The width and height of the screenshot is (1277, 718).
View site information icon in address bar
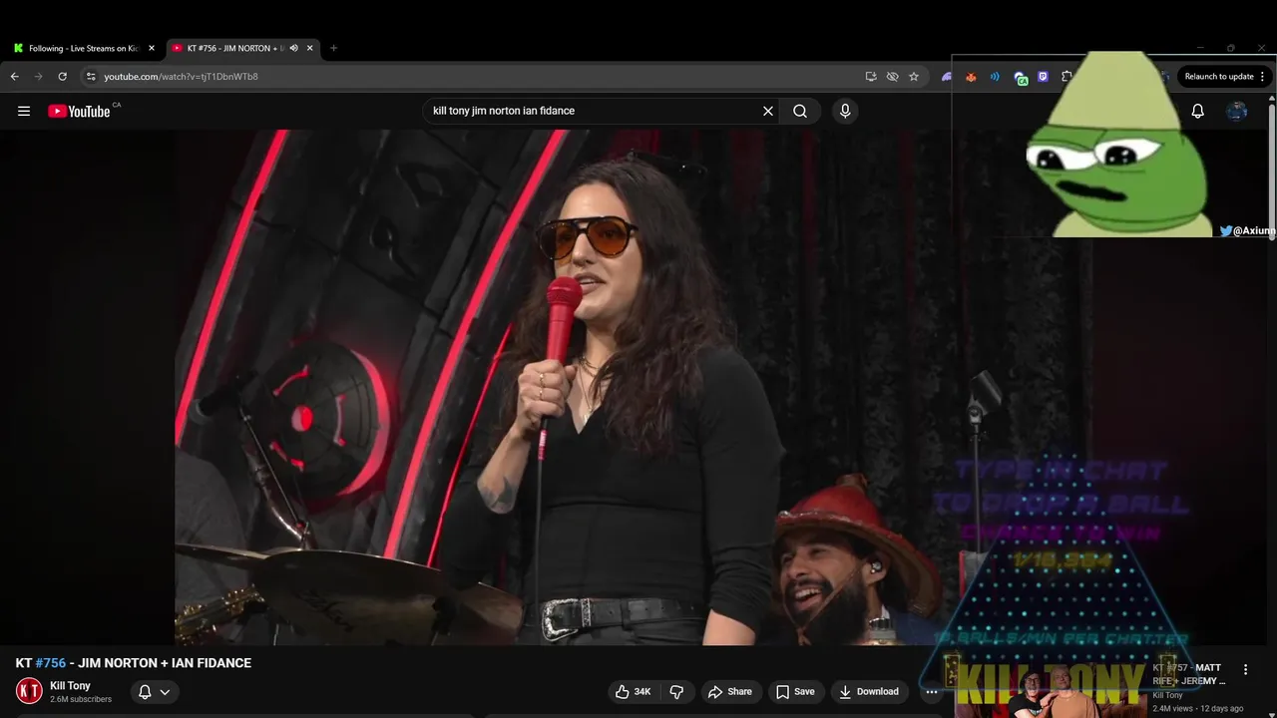(x=90, y=77)
